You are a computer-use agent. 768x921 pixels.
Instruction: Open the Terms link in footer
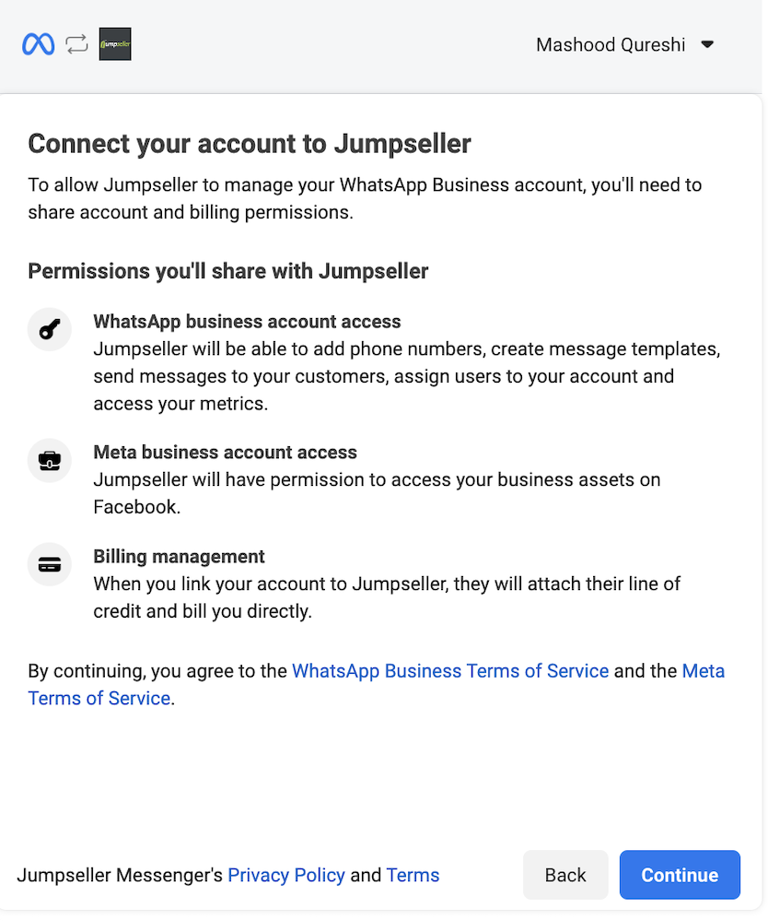(x=413, y=875)
